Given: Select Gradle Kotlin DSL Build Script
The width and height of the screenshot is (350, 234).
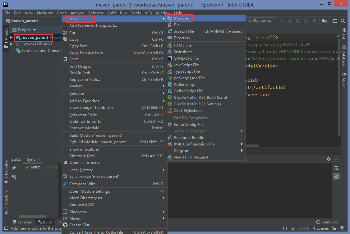Looking at the screenshot, I should pos(206,98).
